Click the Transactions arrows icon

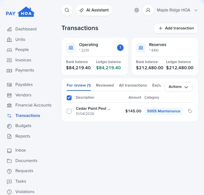[9, 116]
